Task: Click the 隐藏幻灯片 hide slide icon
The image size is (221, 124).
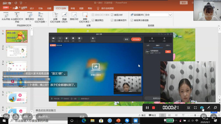Action: tap(64, 18)
